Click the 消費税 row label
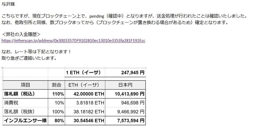Viewport: 255px width, 137px height. coord(25,103)
